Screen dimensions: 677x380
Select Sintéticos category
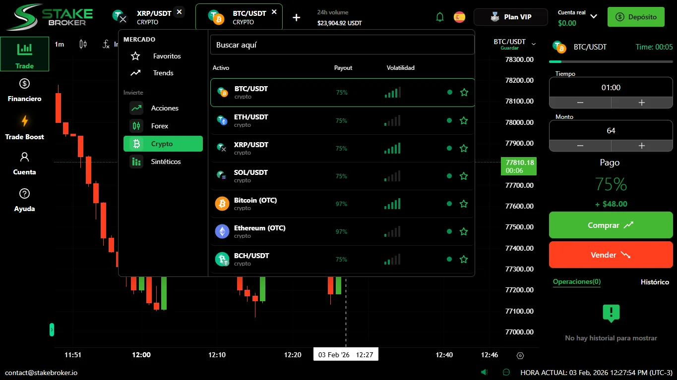click(163, 162)
